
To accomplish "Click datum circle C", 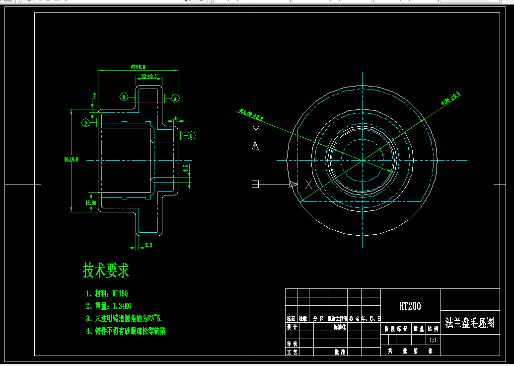I will click(191, 135).
